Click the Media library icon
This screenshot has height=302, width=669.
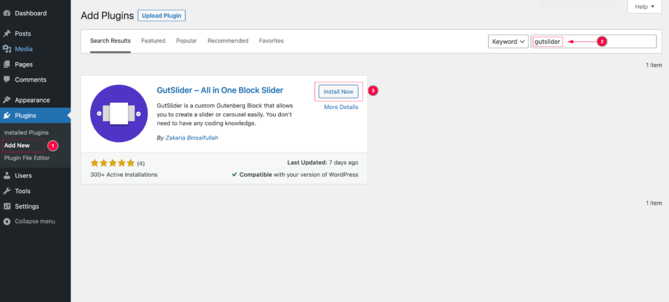coord(7,49)
